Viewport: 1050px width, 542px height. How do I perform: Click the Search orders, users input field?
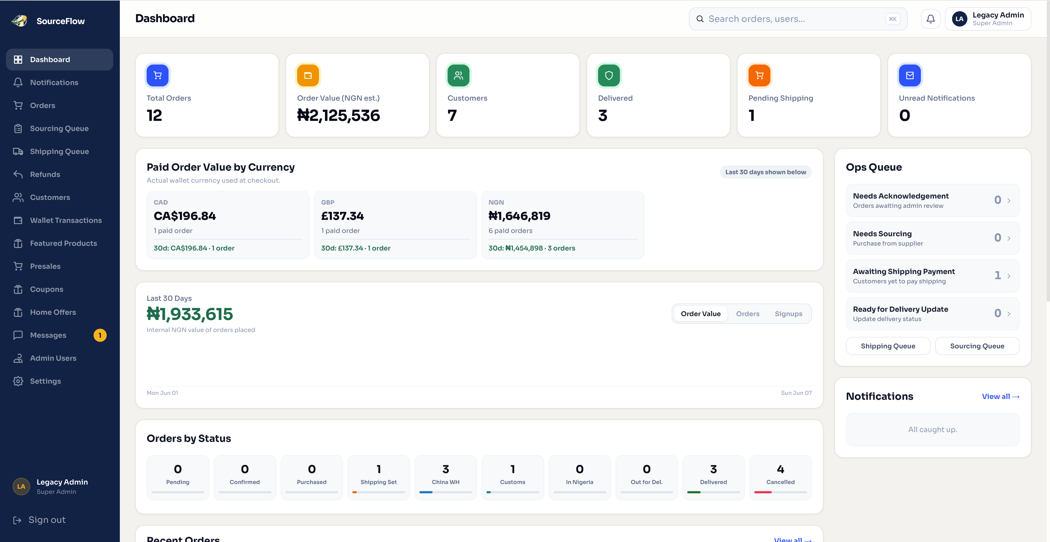point(798,19)
